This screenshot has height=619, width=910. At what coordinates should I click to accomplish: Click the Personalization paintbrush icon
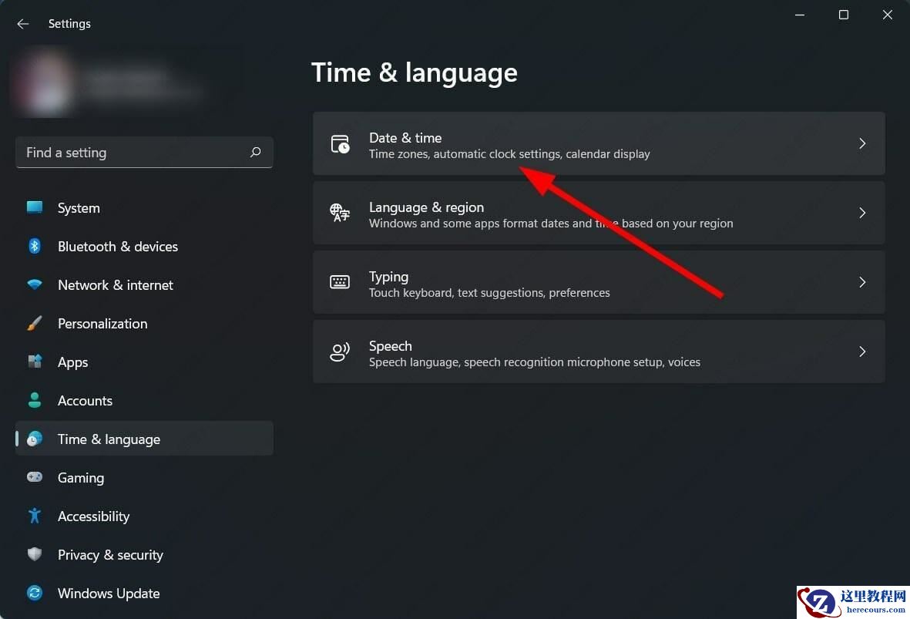pyautogui.click(x=35, y=323)
